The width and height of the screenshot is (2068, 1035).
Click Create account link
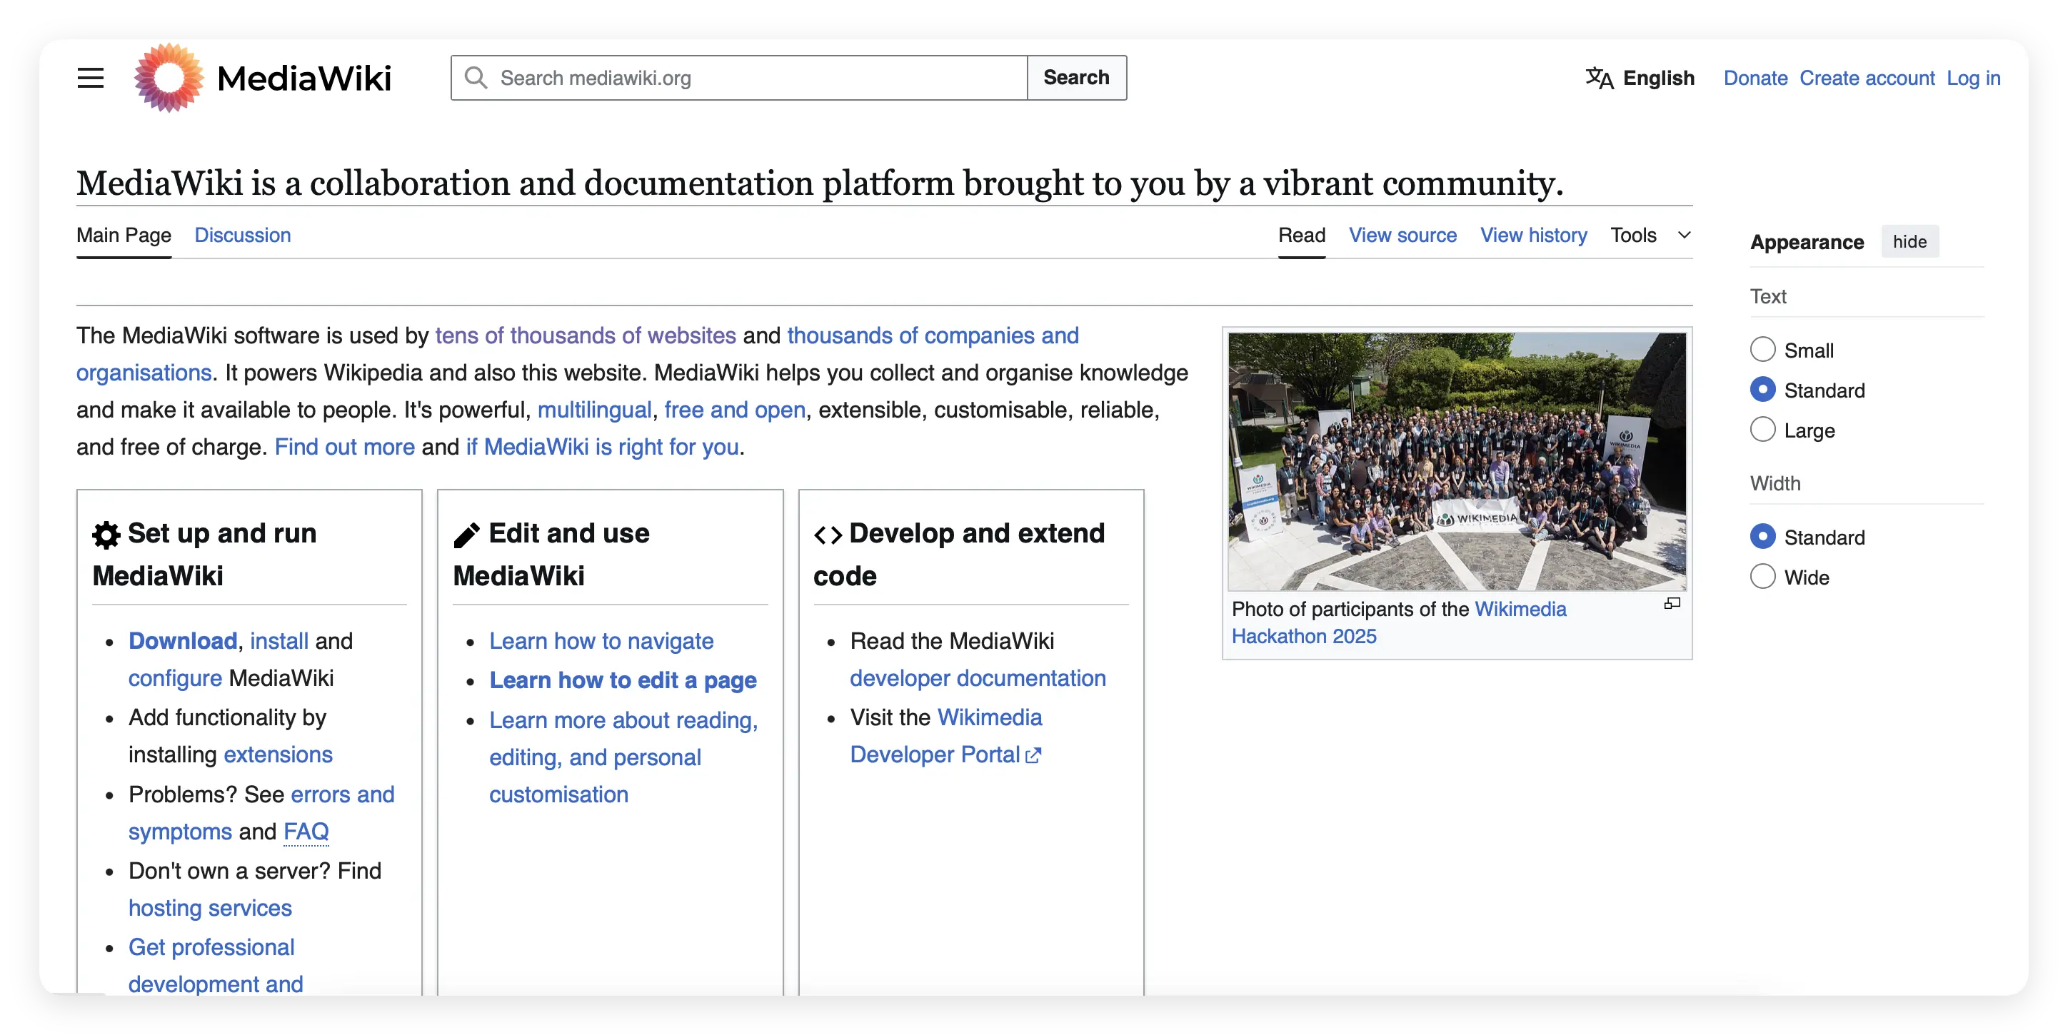(x=1867, y=78)
